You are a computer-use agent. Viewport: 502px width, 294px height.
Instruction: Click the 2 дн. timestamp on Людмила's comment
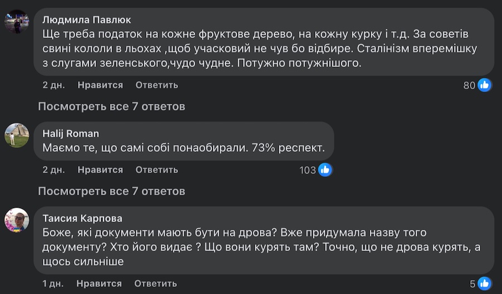point(54,85)
